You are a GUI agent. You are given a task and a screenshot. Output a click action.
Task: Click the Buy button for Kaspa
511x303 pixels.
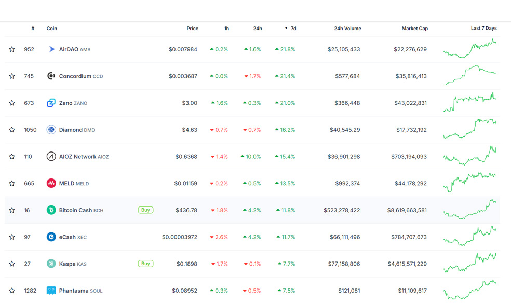145,264
